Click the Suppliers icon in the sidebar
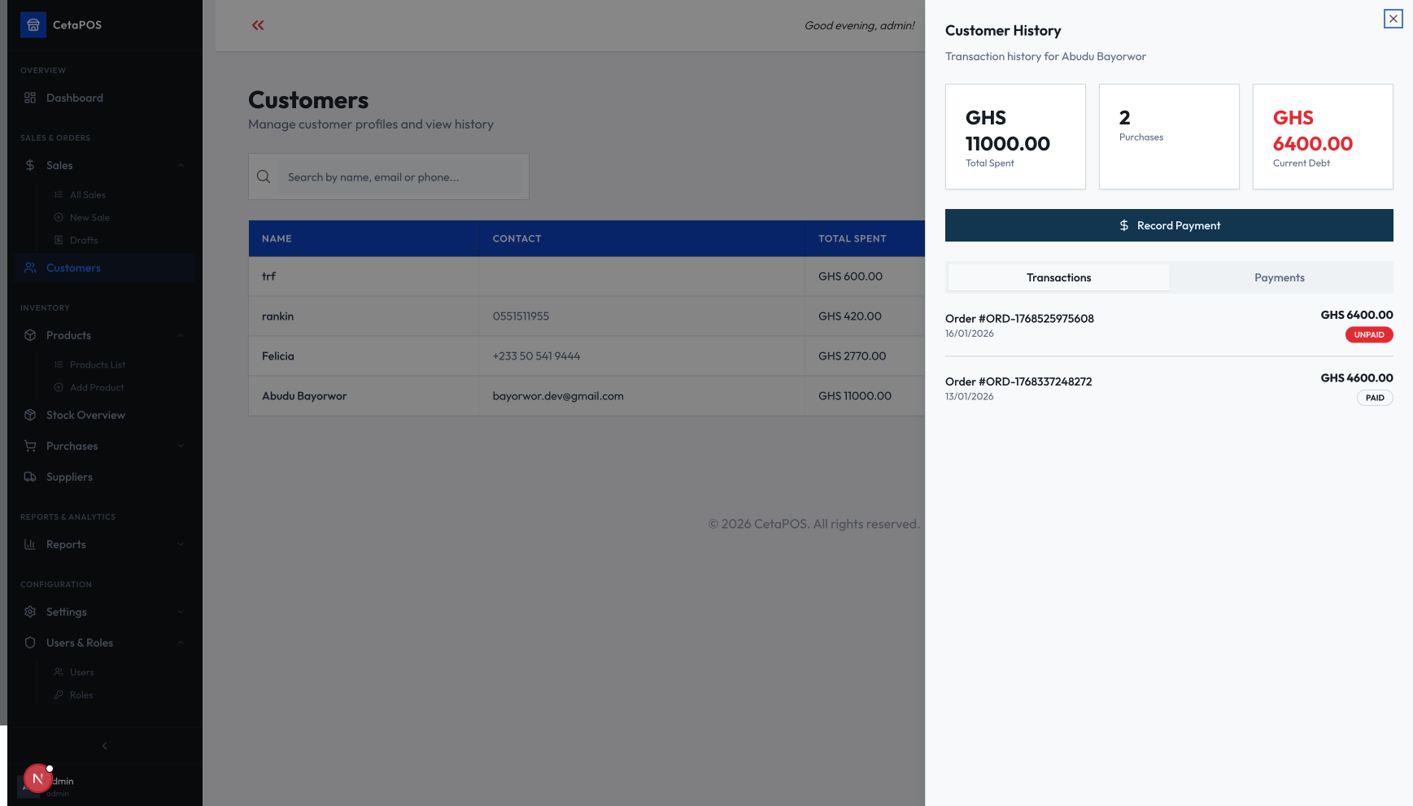 point(30,477)
